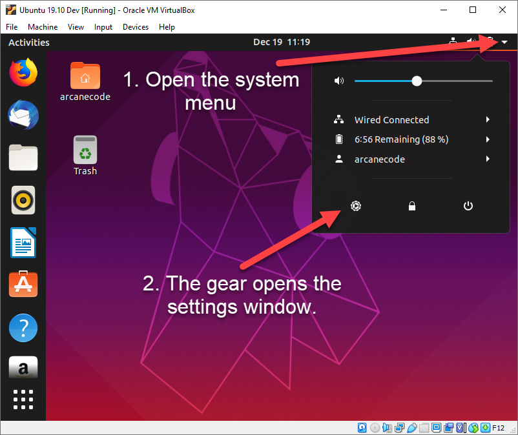The height and width of the screenshot is (435, 518).
Task: Click the optical disk indicator in VirtualBox status bar
Action: 375,428
